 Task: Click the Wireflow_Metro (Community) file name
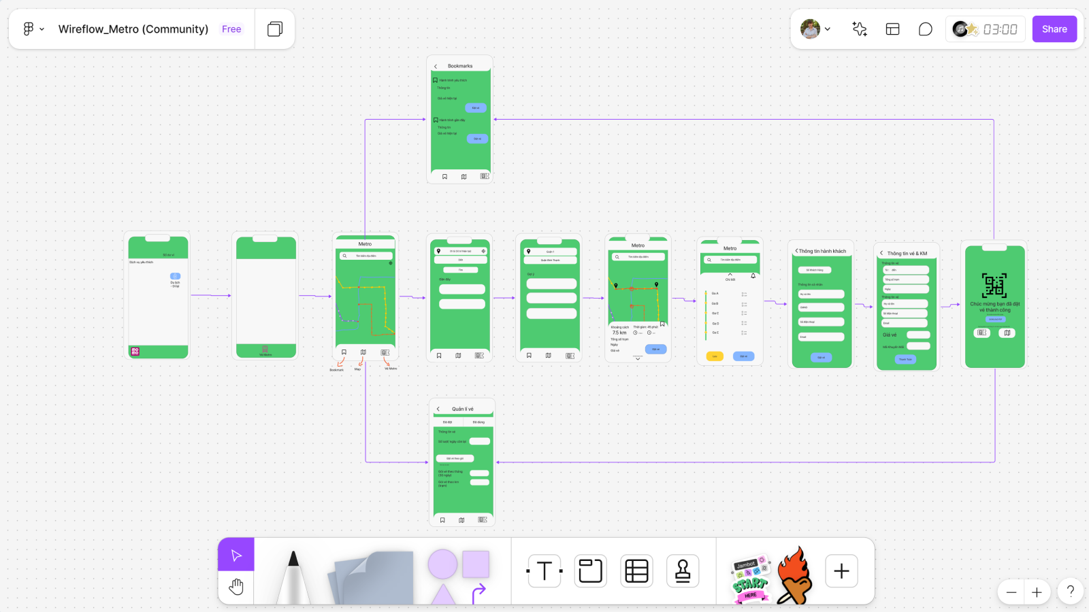[x=133, y=29]
